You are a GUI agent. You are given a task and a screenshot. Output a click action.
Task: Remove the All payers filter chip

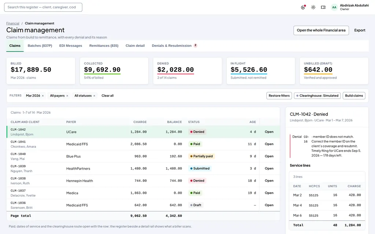[x=67, y=96]
